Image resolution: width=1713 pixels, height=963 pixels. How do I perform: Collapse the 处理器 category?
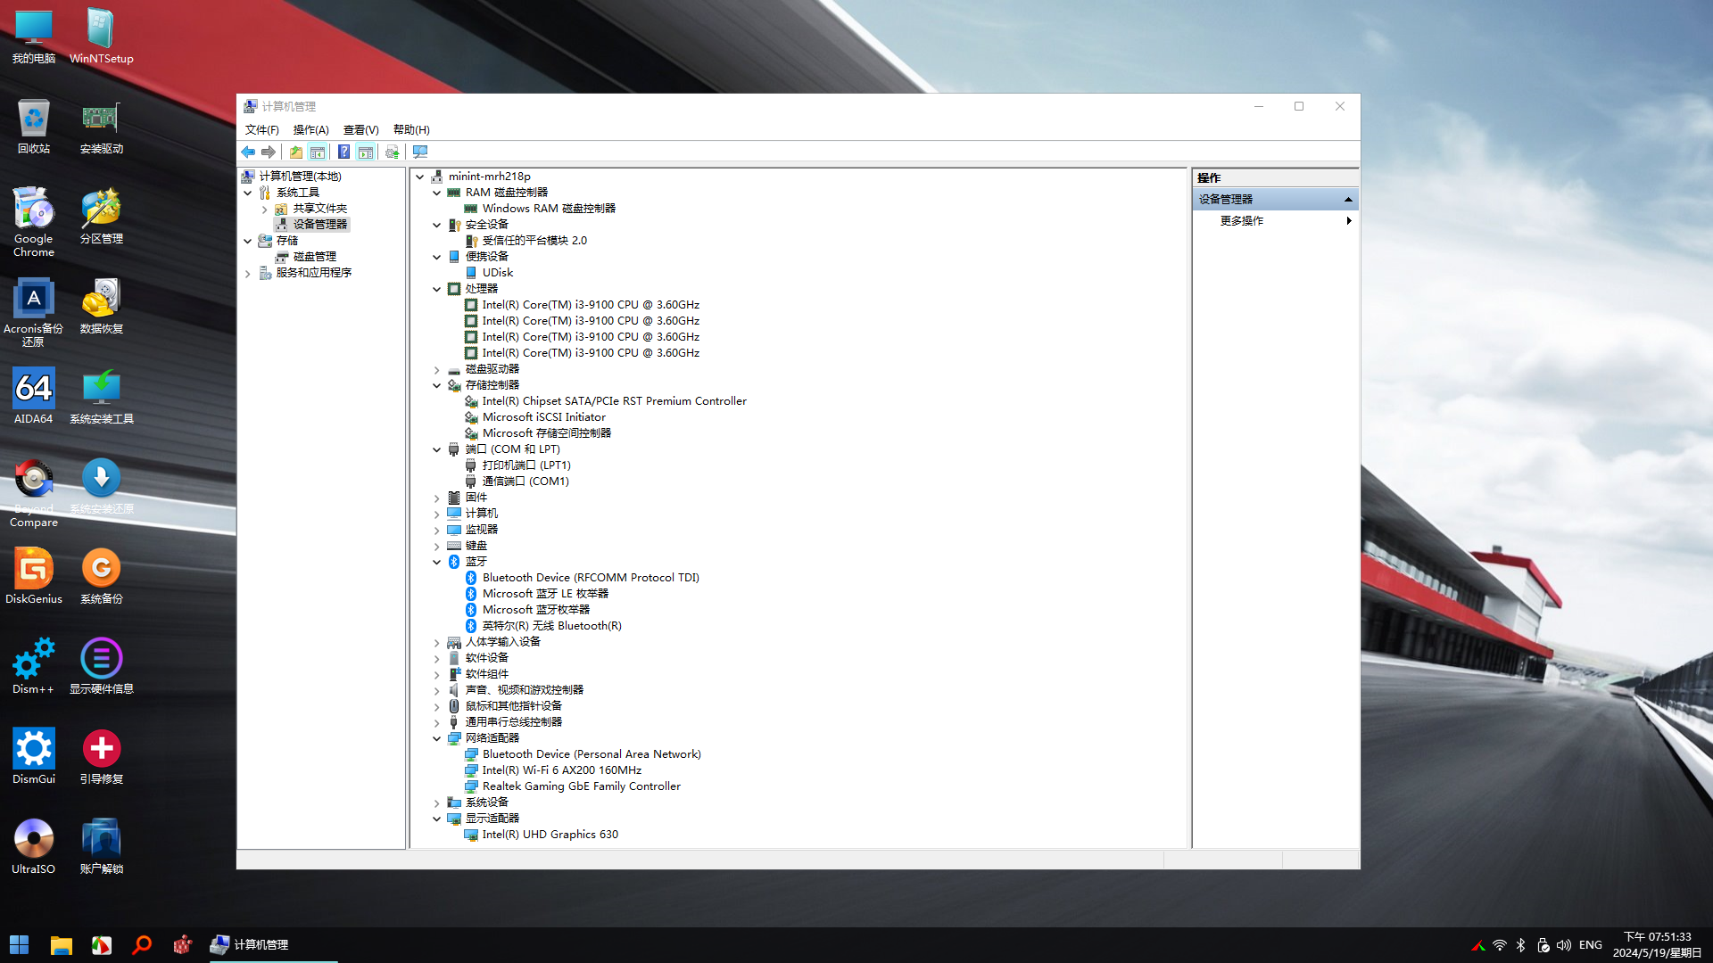click(436, 289)
